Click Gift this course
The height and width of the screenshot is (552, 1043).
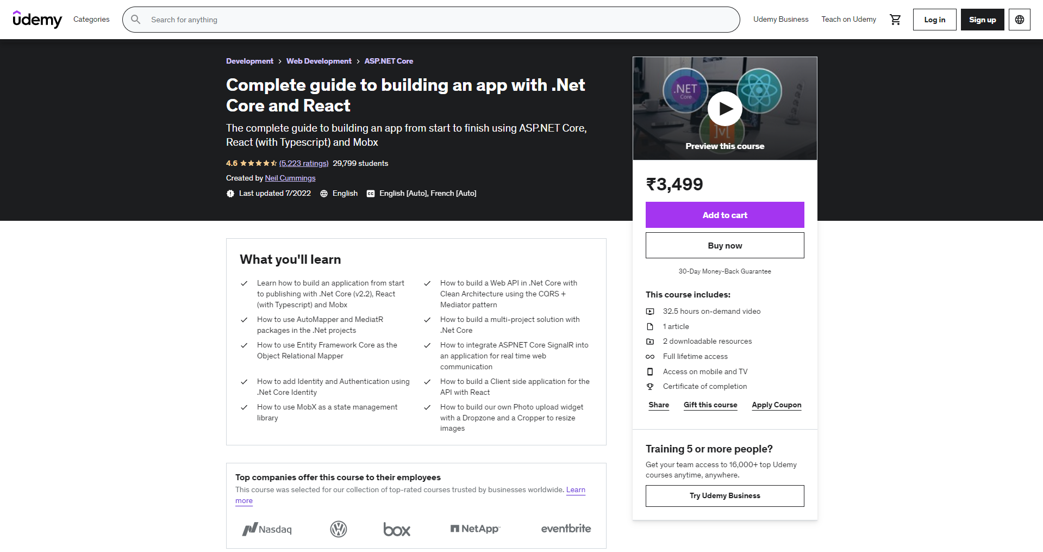[x=710, y=405]
